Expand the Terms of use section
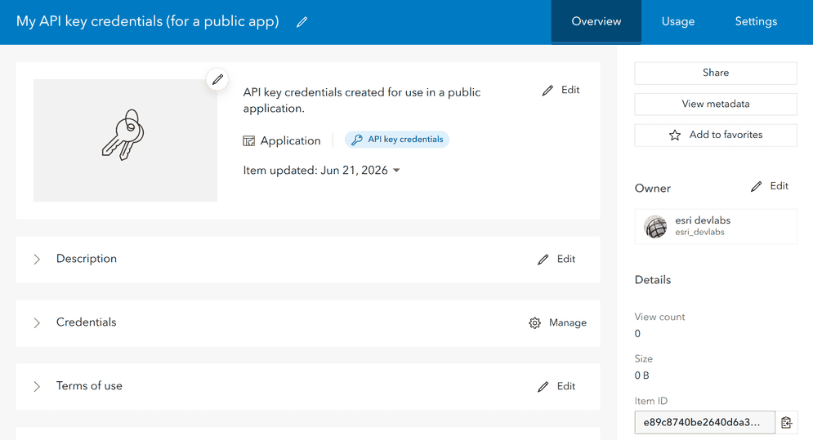The width and height of the screenshot is (813, 440). [37, 387]
